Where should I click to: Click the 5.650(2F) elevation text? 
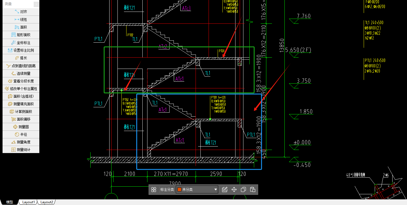click(x=298, y=50)
